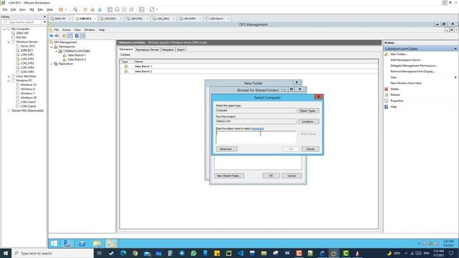The width and height of the screenshot is (459, 258).
Task: Open File Explorer in guest taskbar
Action: click(97, 244)
